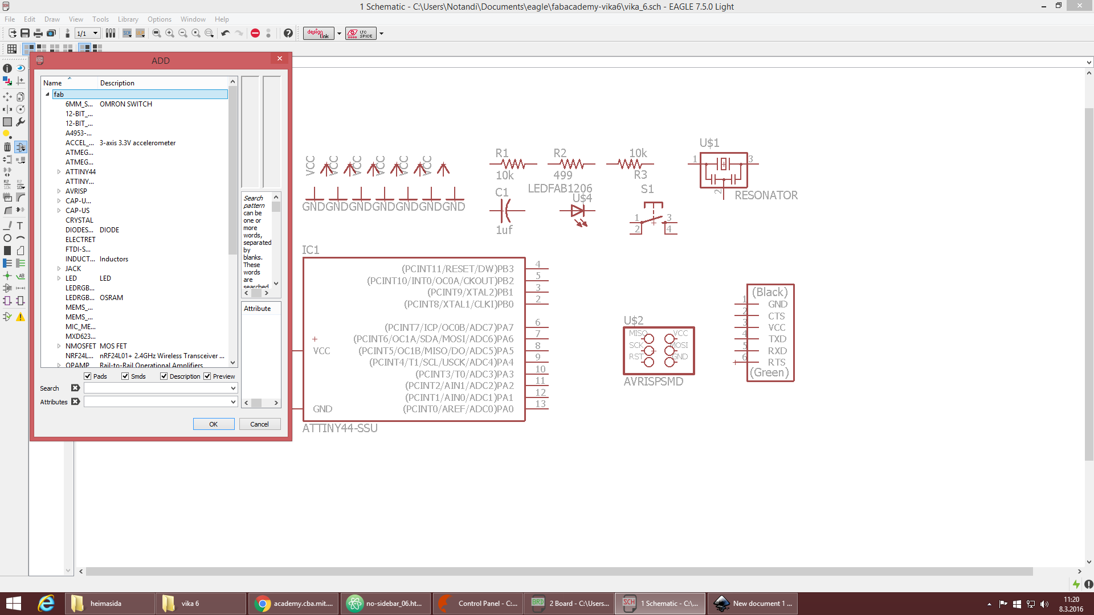
Task: Expand the ATTINY44 tree item
Action: coord(59,171)
